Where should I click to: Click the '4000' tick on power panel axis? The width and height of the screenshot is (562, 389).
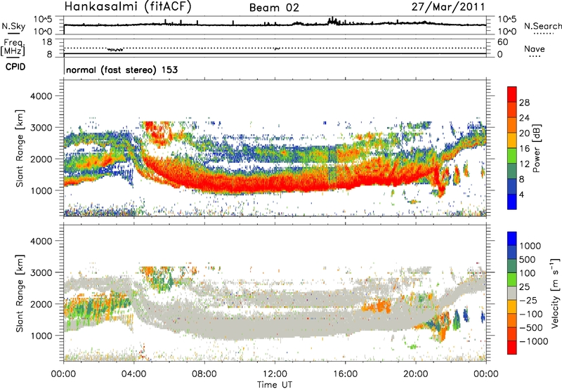click(x=41, y=96)
